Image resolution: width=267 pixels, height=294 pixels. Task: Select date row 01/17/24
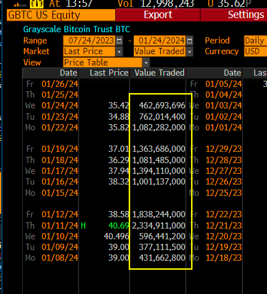(x=60, y=171)
